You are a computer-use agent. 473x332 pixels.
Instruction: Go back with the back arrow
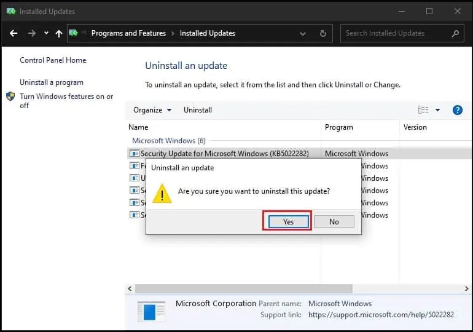tap(14, 33)
